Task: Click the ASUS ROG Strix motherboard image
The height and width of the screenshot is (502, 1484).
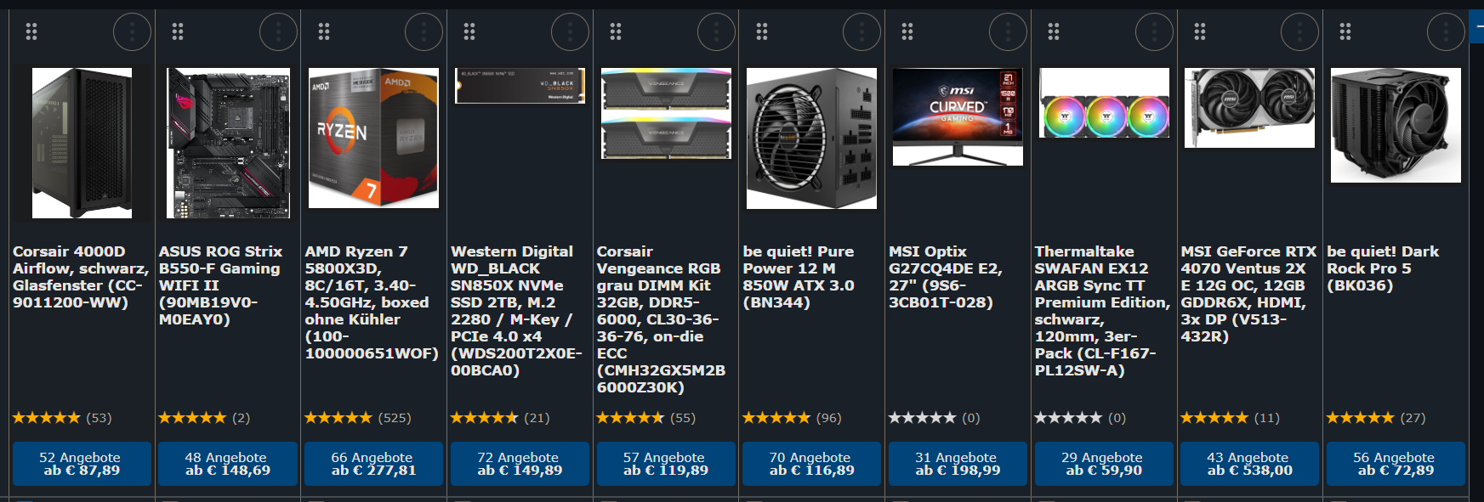Action: [x=228, y=143]
